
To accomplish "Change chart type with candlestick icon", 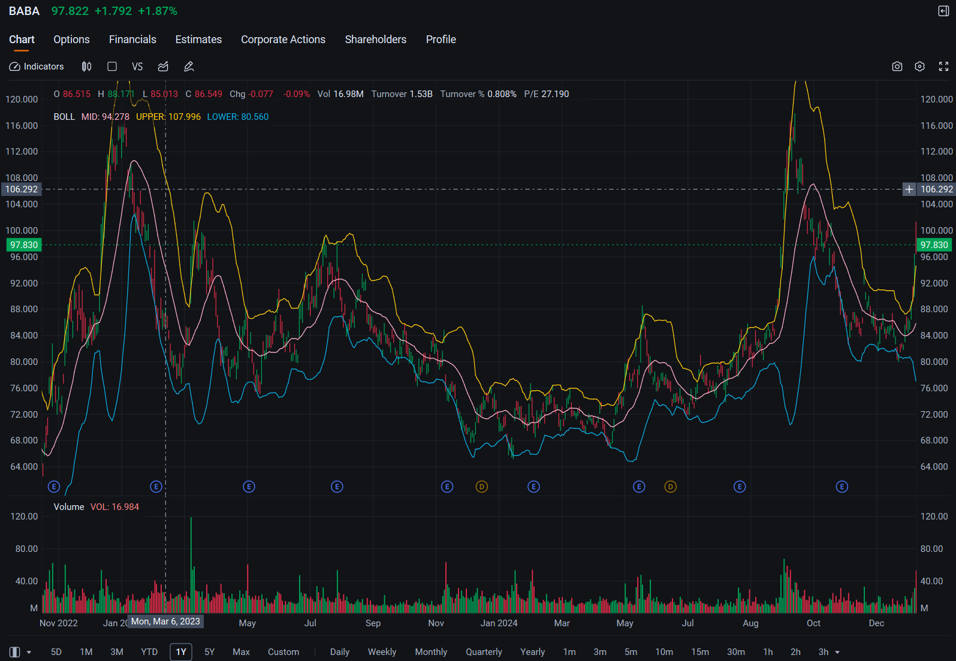I will coord(86,67).
